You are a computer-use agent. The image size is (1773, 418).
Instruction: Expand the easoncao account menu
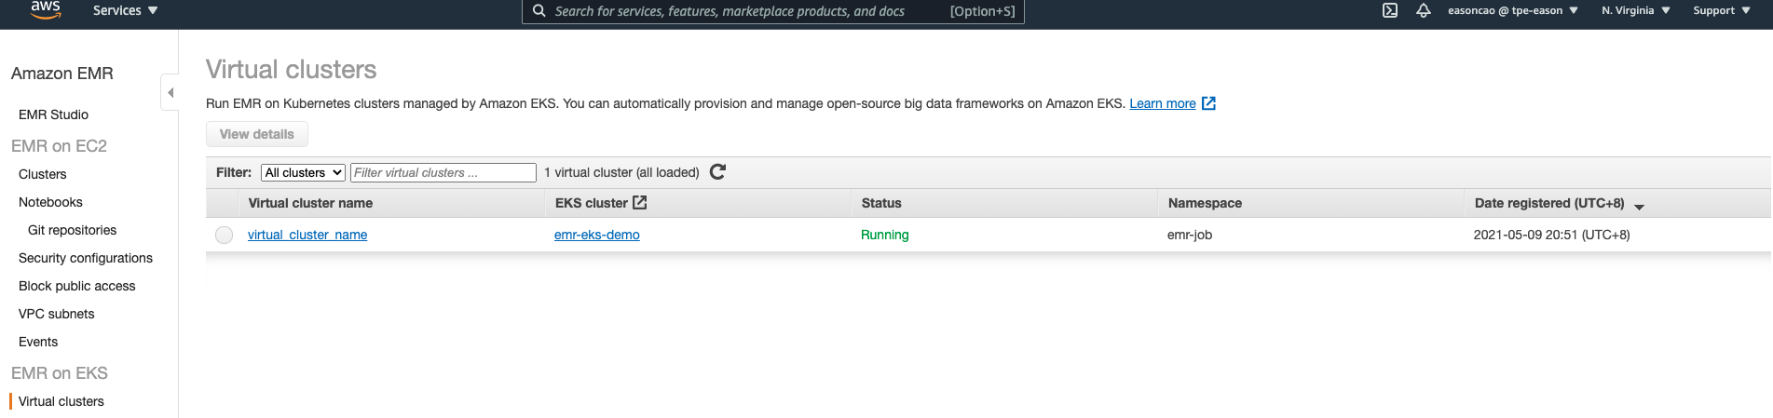pos(1512,11)
